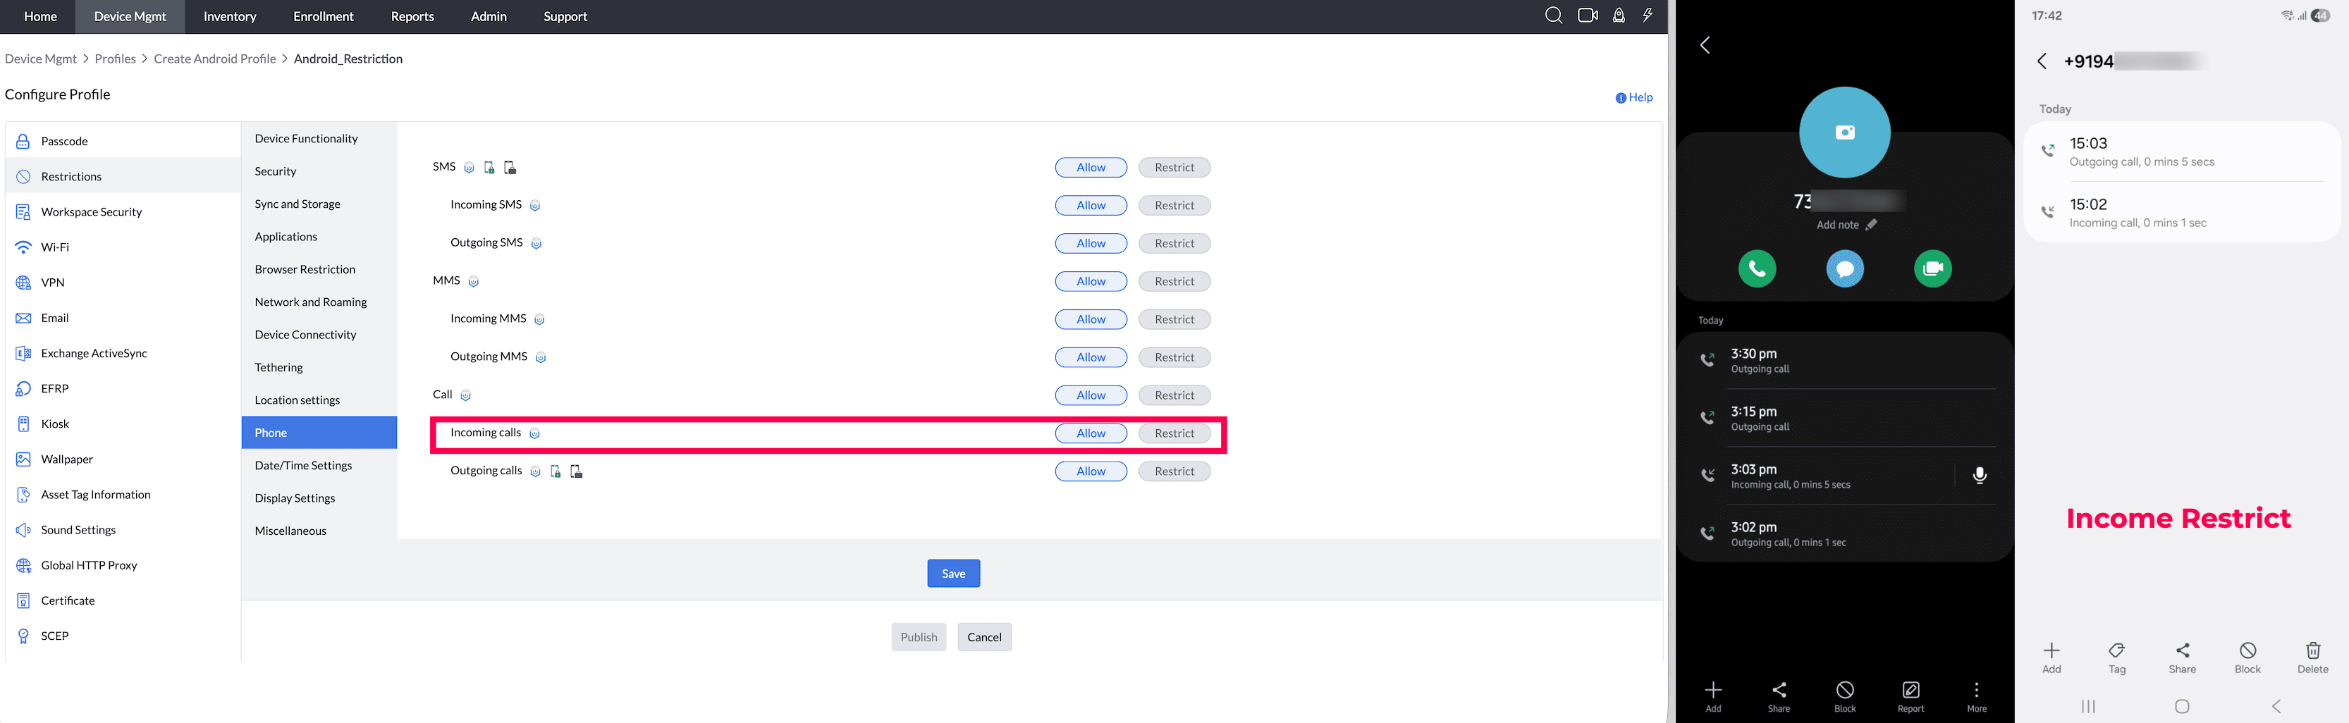Select Restrict for Outgoing MMS

pos(1174,357)
